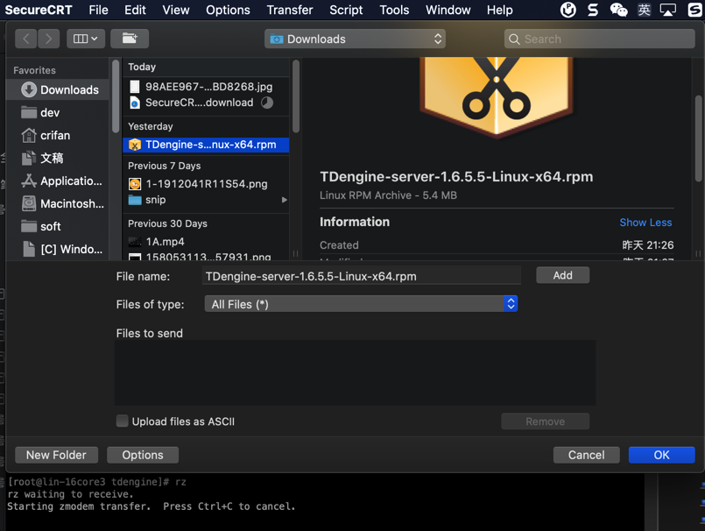This screenshot has height=531, width=705.
Task: Select the 1-1912041R11S54.png file
Action: (x=206, y=184)
